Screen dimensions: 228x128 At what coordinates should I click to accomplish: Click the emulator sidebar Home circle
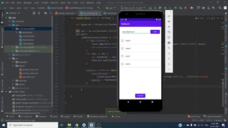click(169, 59)
